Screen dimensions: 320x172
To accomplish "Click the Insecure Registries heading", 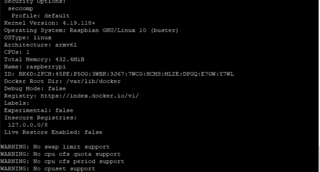I will pos(40,118).
